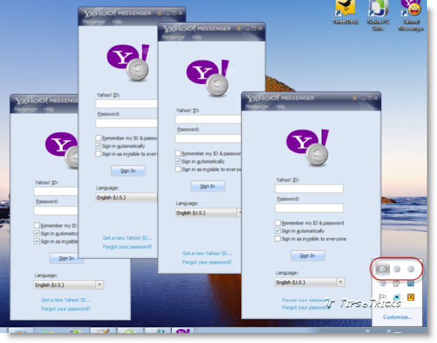Click Get a new Yahoo! ID in the leftmost window
Image resolution: width=437 pixels, height=343 pixels.
pos(66,300)
